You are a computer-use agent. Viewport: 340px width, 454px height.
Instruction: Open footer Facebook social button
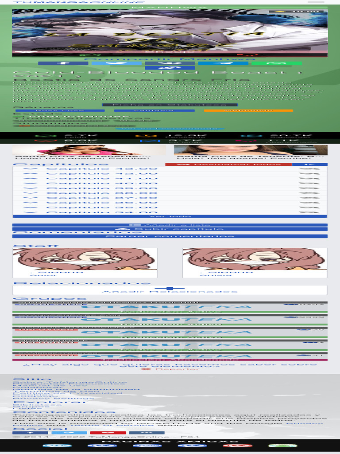tap(30, 433)
